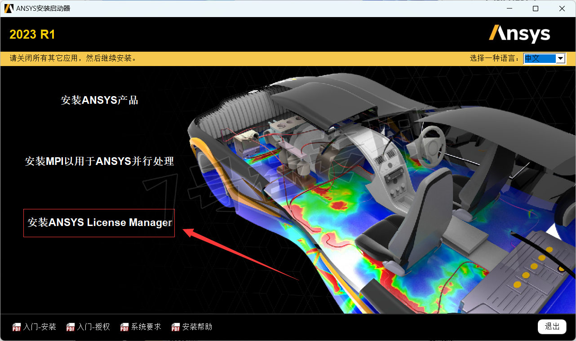Open the 入门-授权 guide link

point(93,327)
